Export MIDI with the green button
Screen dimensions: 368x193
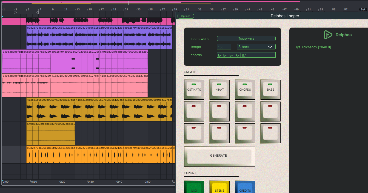194,187
